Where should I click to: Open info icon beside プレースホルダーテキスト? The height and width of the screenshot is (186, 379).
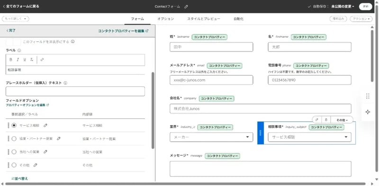[x=65, y=83]
